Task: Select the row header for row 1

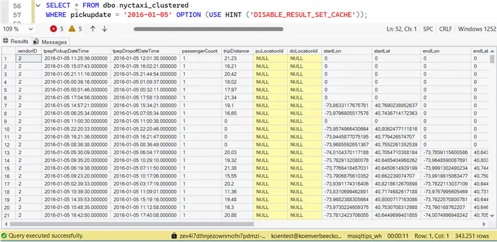Action: (8, 58)
